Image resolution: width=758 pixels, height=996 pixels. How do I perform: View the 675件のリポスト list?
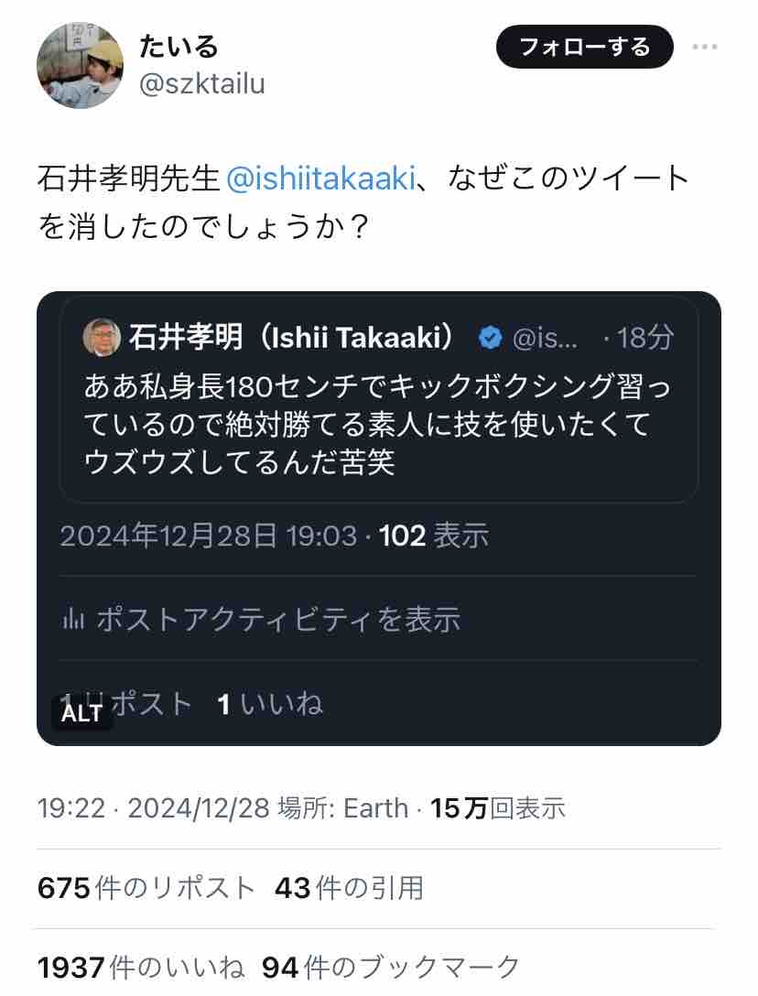pos(146,887)
